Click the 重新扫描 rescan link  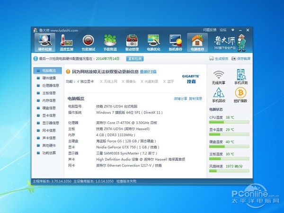[x=148, y=72]
